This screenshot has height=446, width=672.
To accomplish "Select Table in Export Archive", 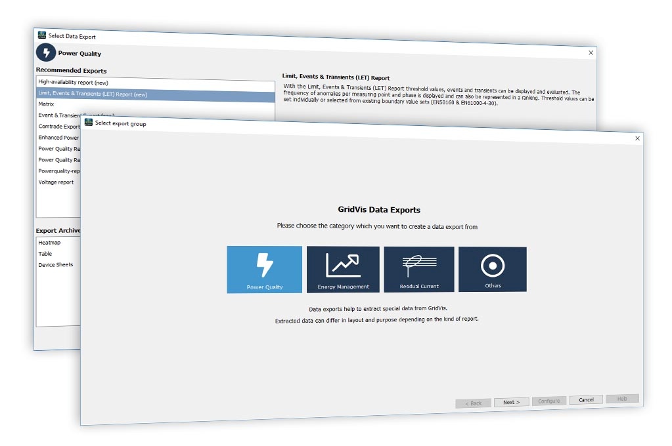I will point(58,253).
